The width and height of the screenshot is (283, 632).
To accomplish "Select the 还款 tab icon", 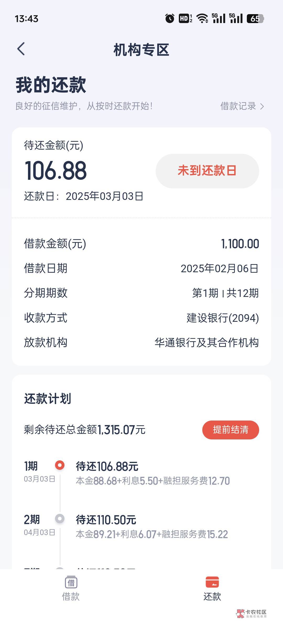I will [x=212, y=582].
